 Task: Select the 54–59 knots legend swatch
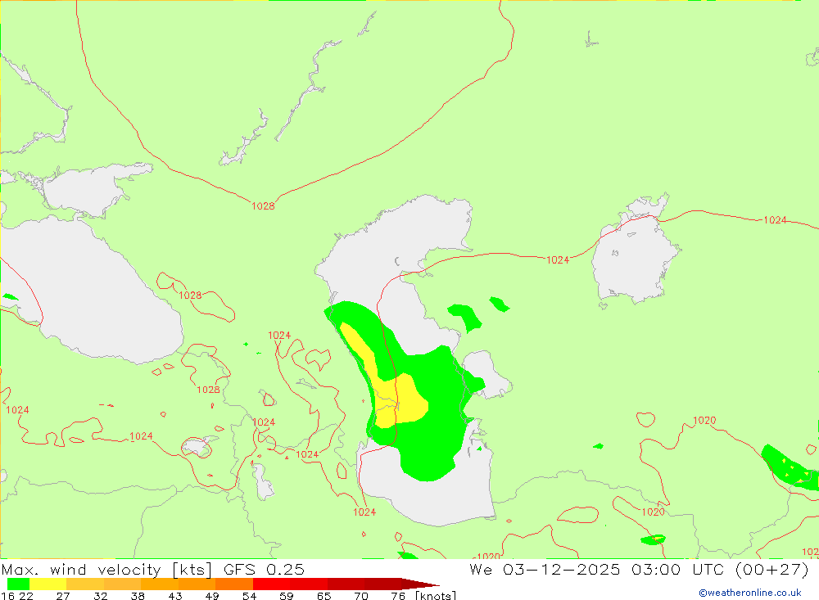point(272,584)
